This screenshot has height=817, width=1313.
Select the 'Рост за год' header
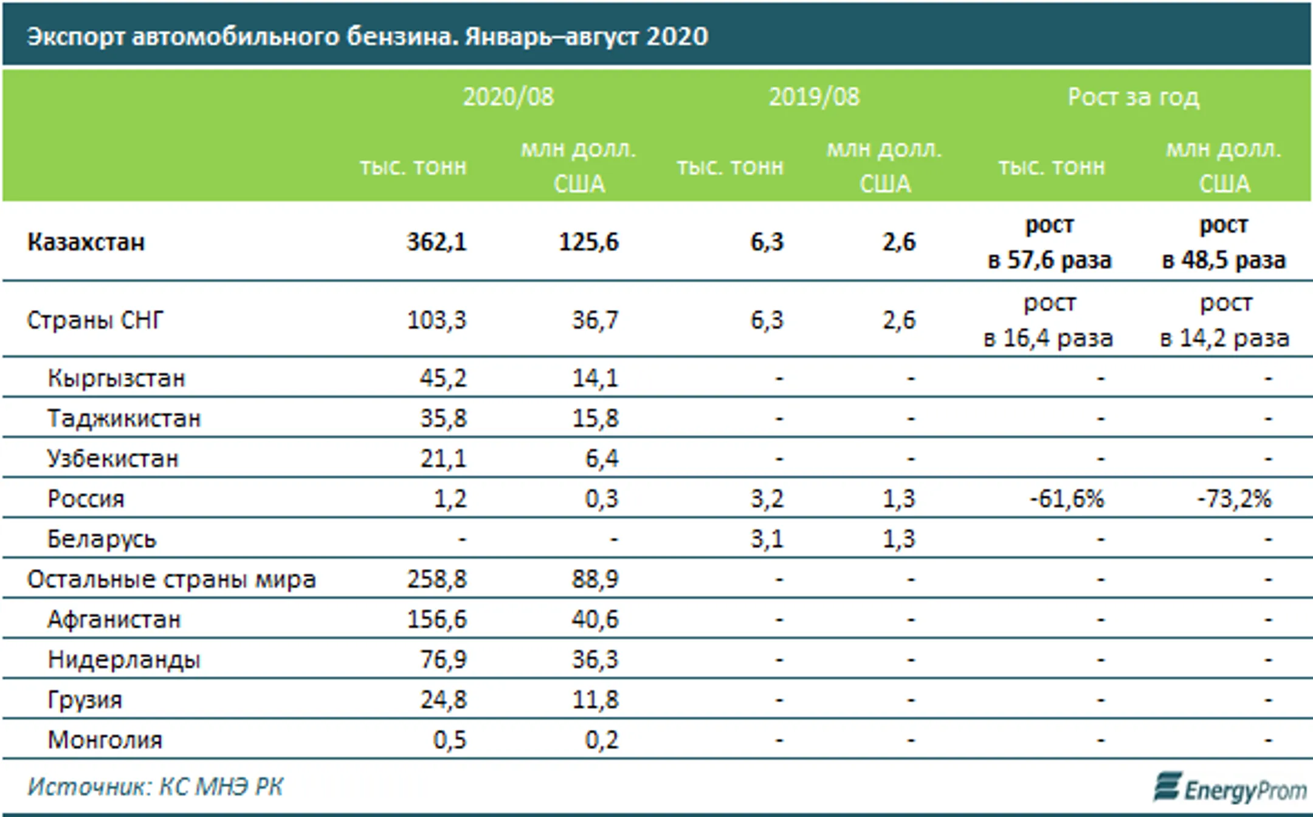click(1134, 97)
